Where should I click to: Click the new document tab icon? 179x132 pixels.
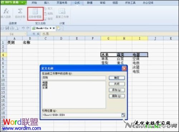tap(58, 28)
